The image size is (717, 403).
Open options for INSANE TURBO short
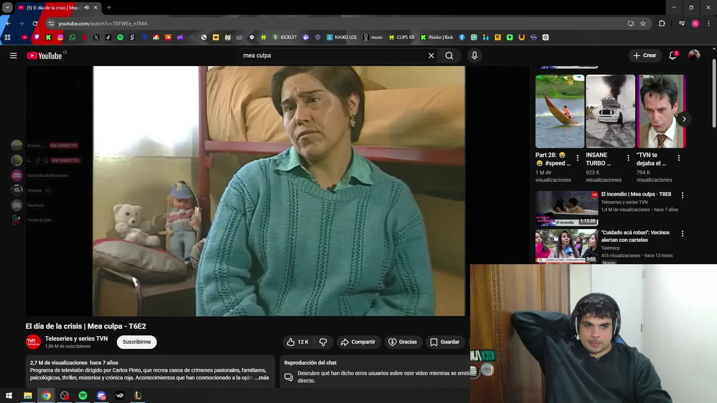(x=628, y=158)
